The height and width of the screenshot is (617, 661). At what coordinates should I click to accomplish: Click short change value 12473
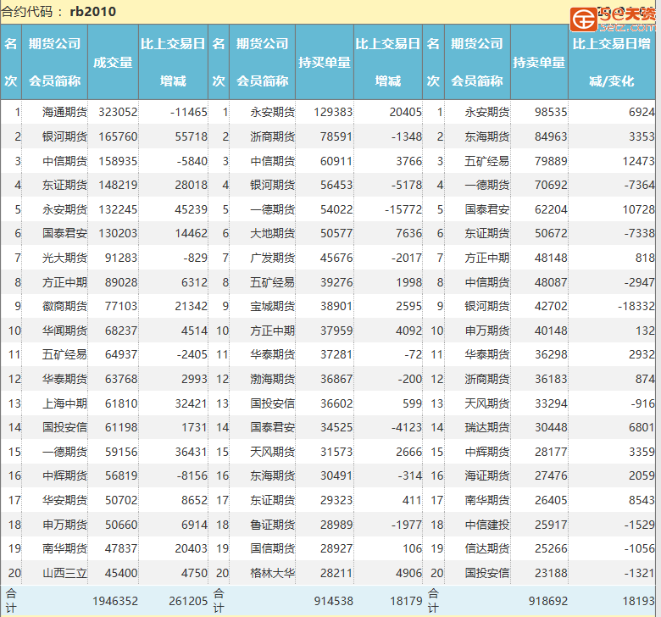pyautogui.click(x=639, y=161)
